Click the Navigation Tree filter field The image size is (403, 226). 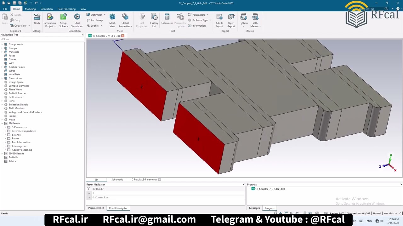42,39
